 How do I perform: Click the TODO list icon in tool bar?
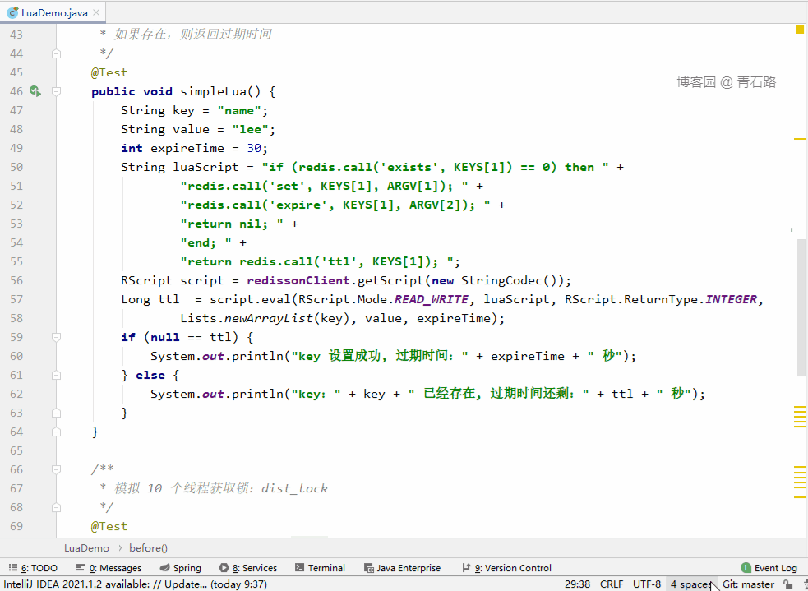tap(13, 567)
